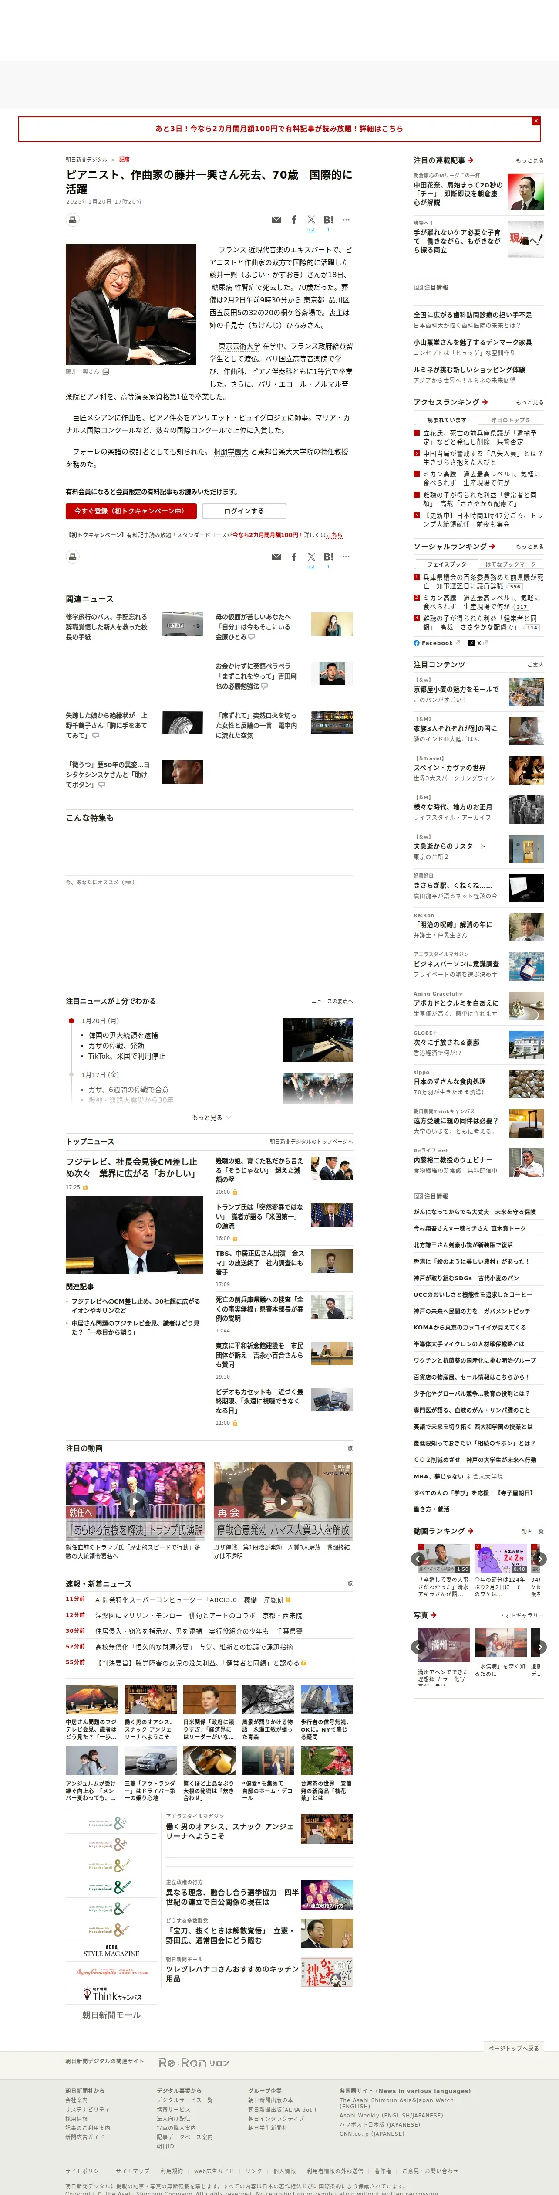The height and width of the screenshot is (2195, 559).
Task: Advance the 動画ランキング carousel to the next item
Action: pos(539,1559)
